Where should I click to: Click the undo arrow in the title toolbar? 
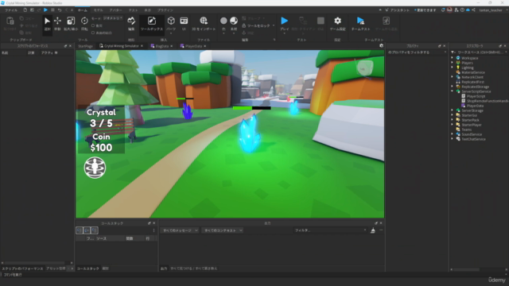[x=60, y=10]
